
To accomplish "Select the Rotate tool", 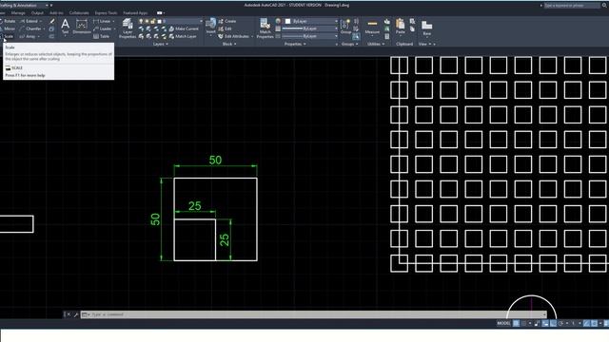I will 8,21.
